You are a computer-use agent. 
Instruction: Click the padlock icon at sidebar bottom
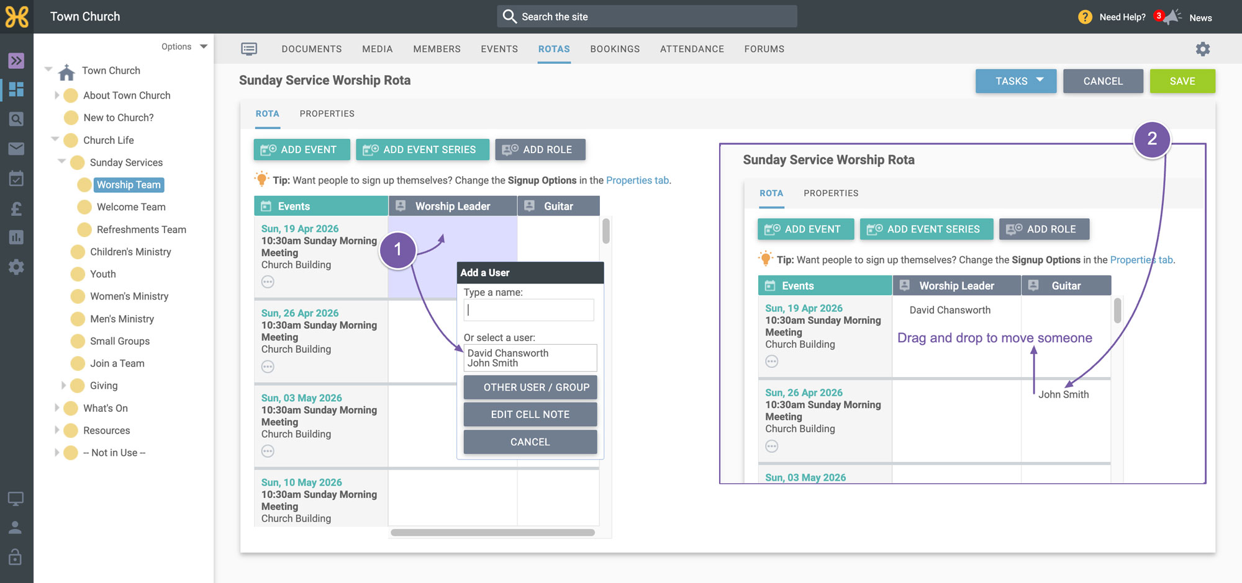pyautogui.click(x=16, y=556)
